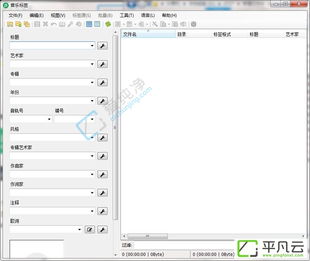Click the open folder toolbar icon

click(10, 24)
